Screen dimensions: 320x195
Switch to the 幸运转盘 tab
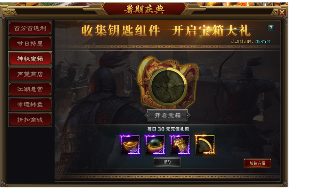[30, 104]
